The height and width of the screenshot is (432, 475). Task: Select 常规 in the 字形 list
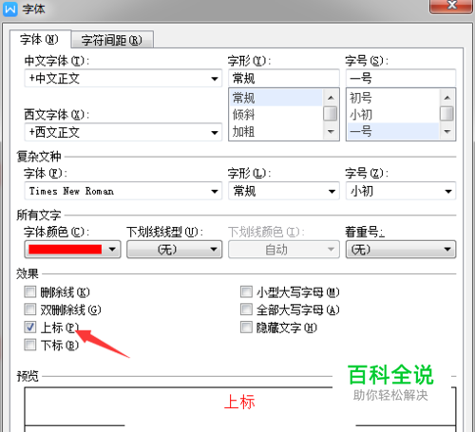275,98
